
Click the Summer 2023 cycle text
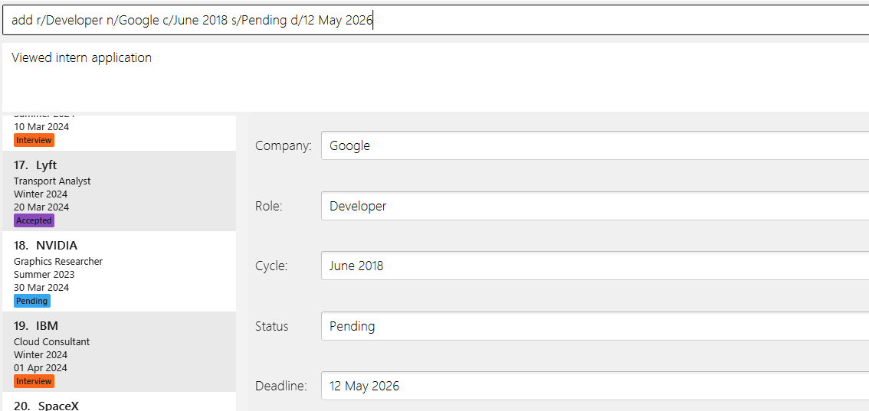[x=44, y=274]
